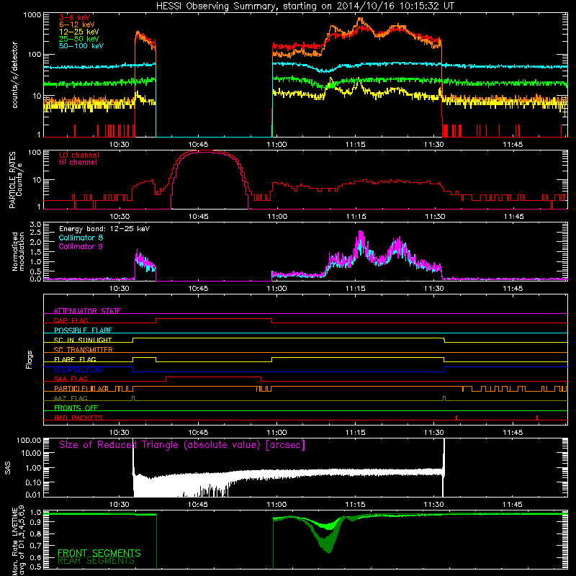
Task: Select the '12-25 keV' yellow legend entry
Action: 79,32
